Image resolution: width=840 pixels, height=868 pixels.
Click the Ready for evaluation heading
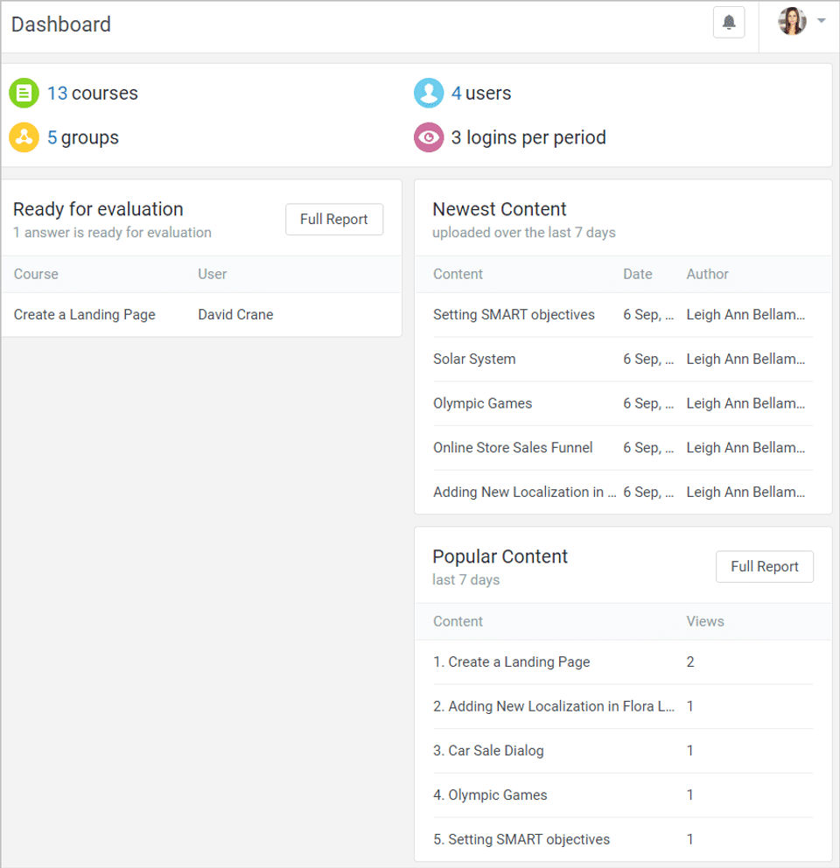(x=98, y=209)
